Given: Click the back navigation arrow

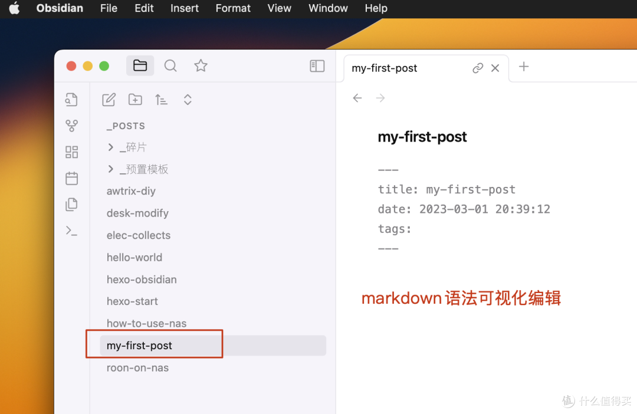Looking at the screenshot, I should pyautogui.click(x=357, y=98).
